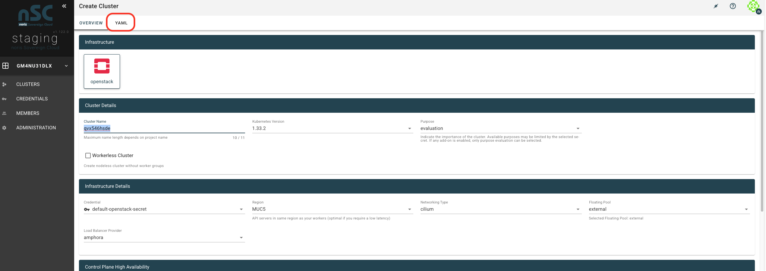
Task: Go to Members in sidebar
Action: pyautogui.click(x=28, y=113)
